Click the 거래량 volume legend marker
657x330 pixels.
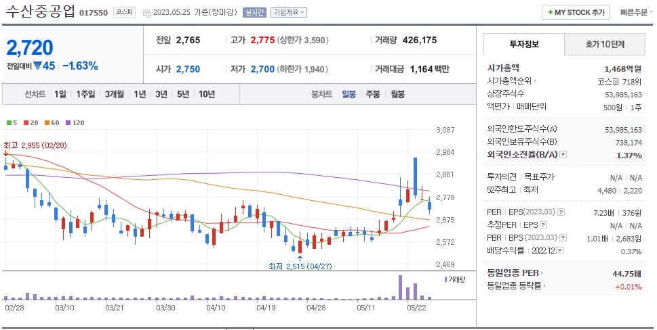[446, 279]
